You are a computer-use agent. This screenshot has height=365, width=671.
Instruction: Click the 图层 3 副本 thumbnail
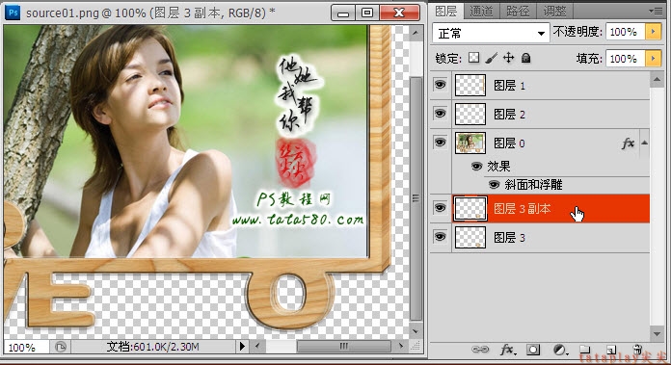pos(470,209)
